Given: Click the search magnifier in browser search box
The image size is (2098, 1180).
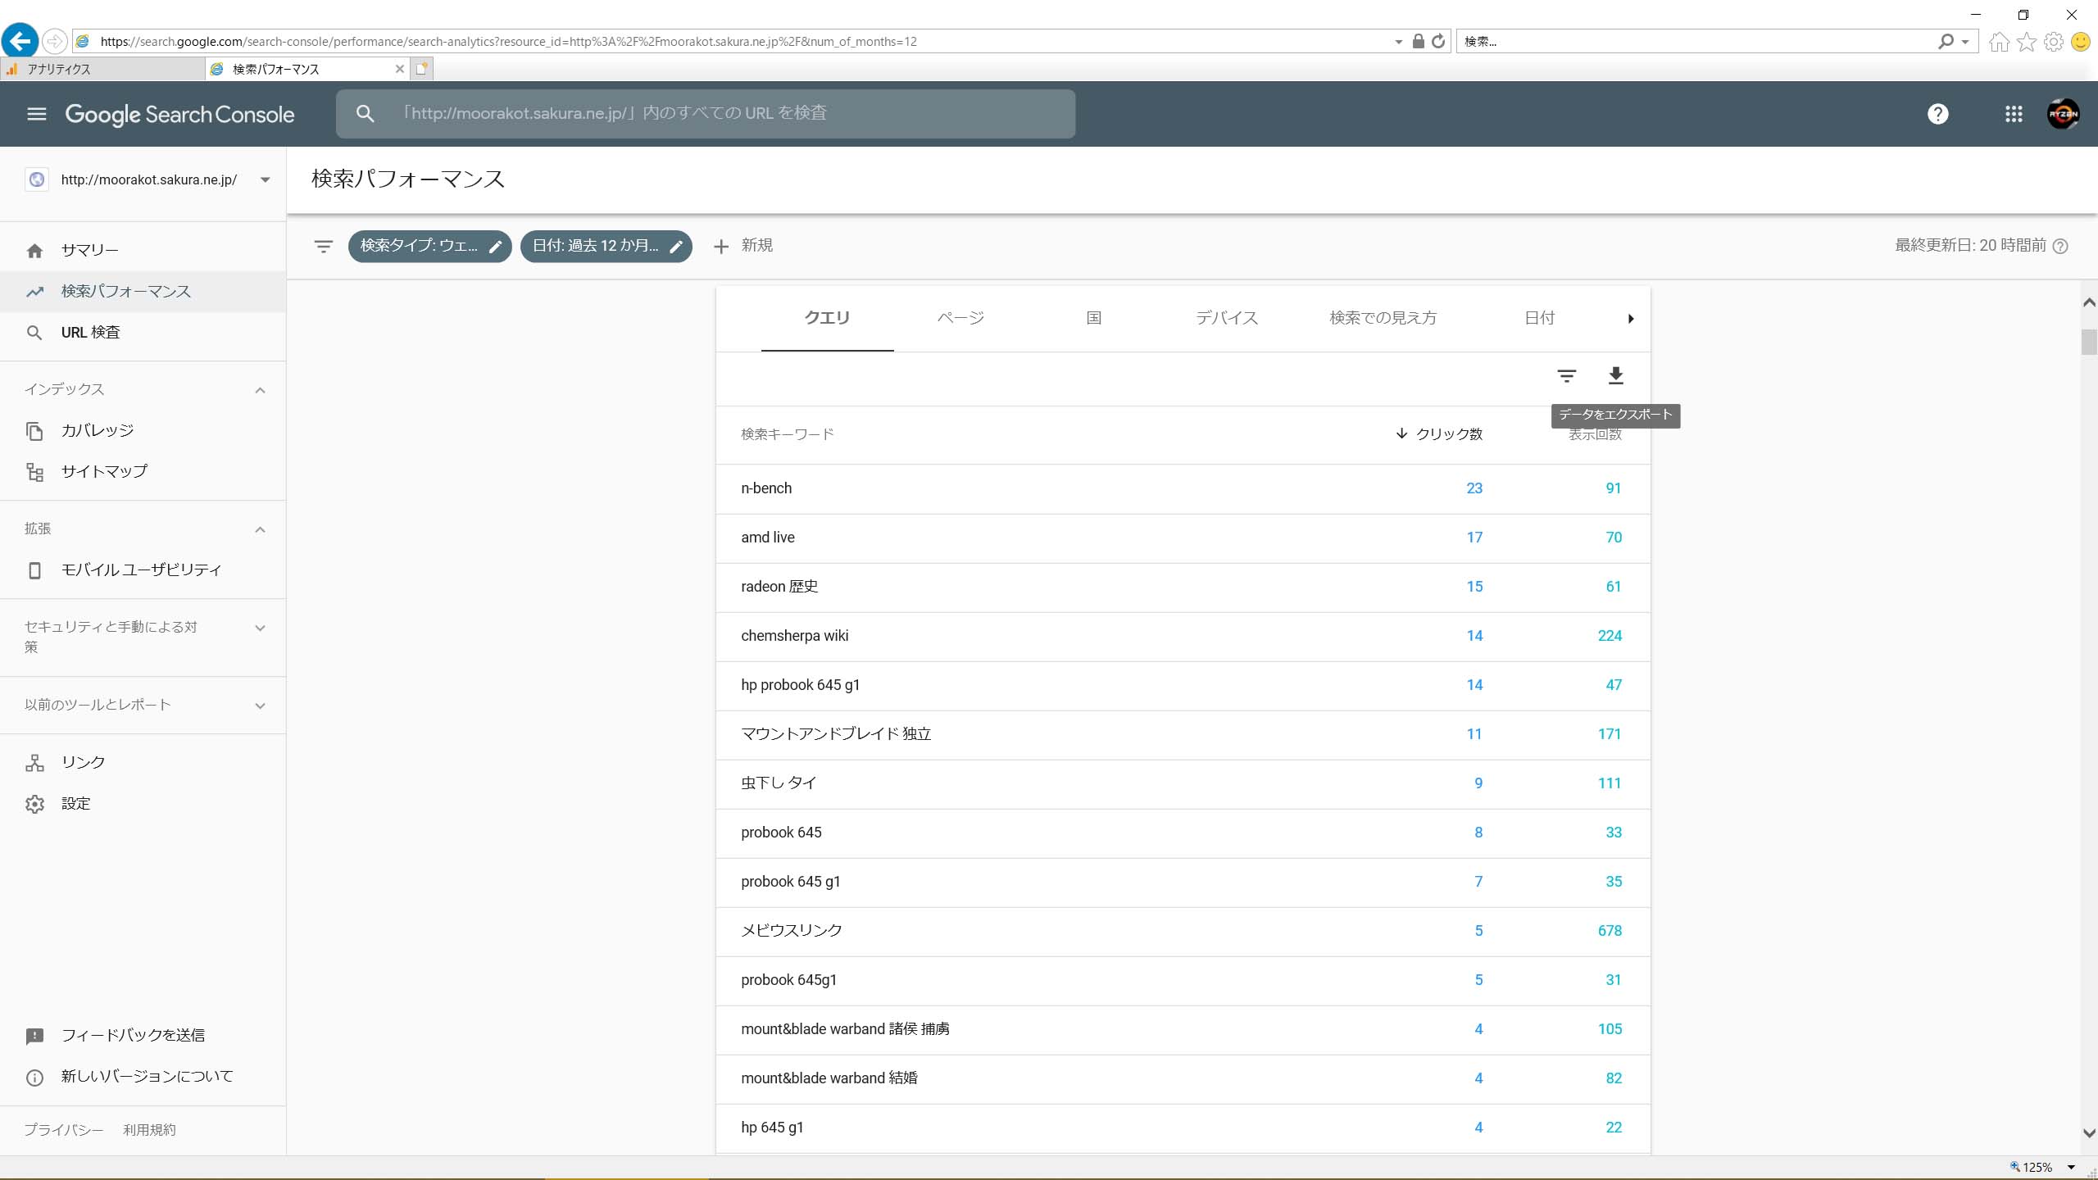Looking at the screenshot, I should 1946,41.
